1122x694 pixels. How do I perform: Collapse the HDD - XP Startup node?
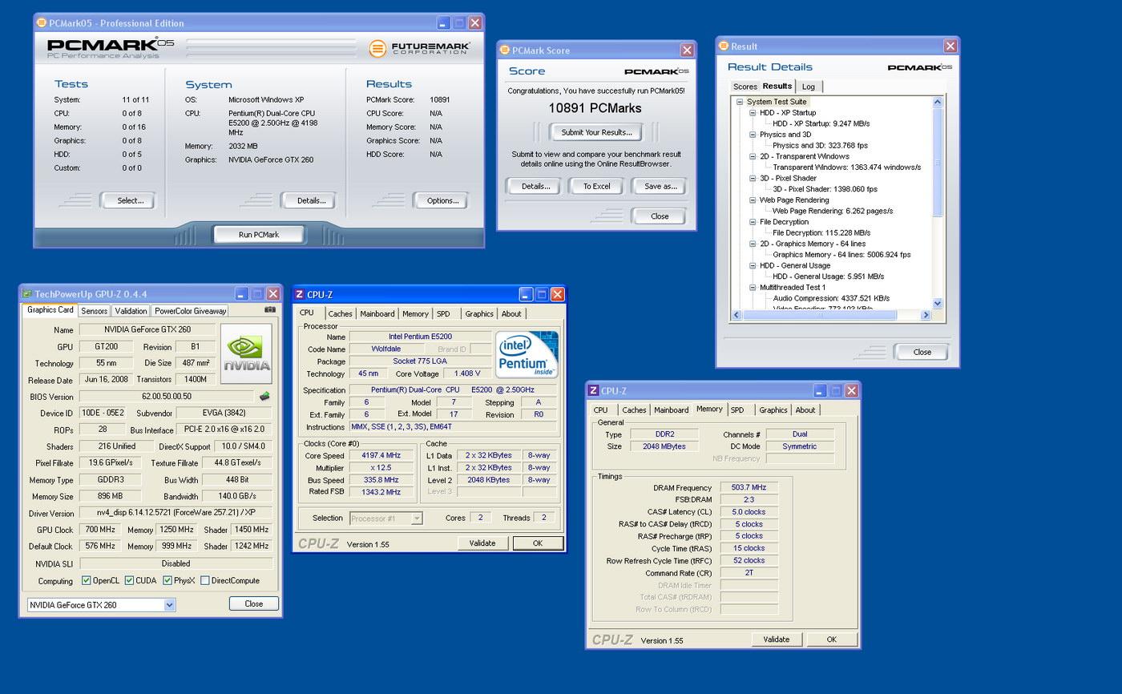tap(753, 113)
